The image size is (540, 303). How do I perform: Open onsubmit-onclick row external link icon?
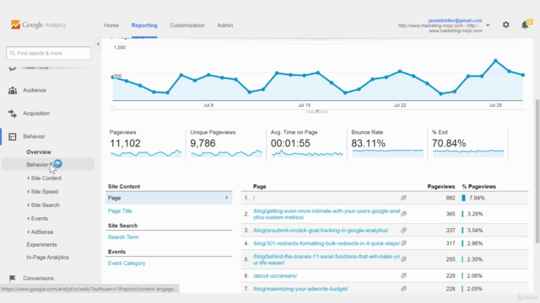tap(403, 230)
